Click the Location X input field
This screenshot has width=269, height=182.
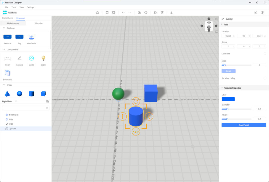(x=228, y=36)
